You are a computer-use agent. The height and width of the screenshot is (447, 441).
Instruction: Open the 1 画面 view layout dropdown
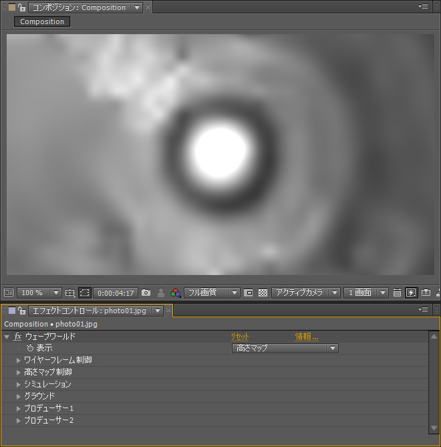pos(366,292)
